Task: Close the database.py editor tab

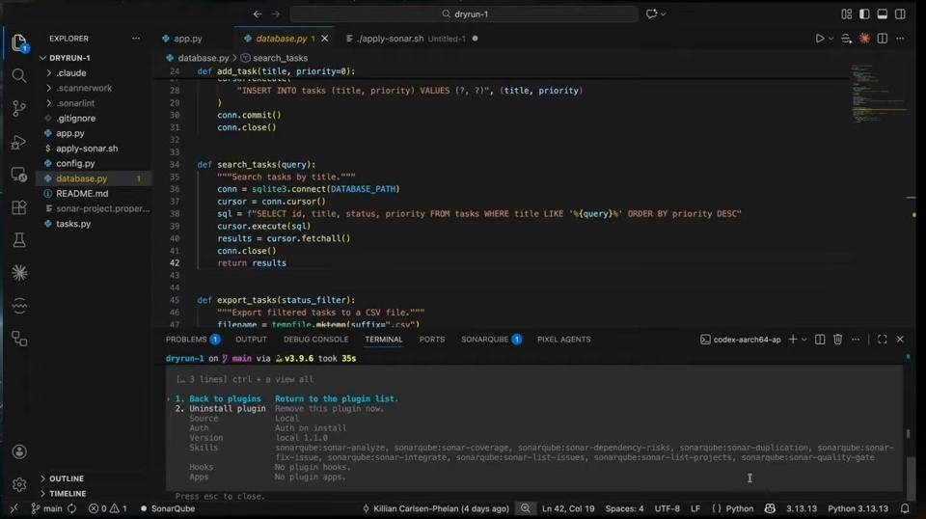Action: (324, 39)
